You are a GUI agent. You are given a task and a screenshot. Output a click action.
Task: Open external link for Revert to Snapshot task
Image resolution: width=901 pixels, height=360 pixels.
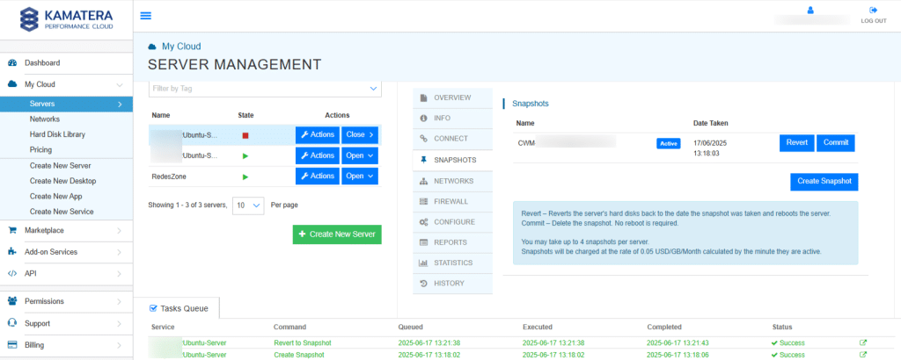point(862,342)
